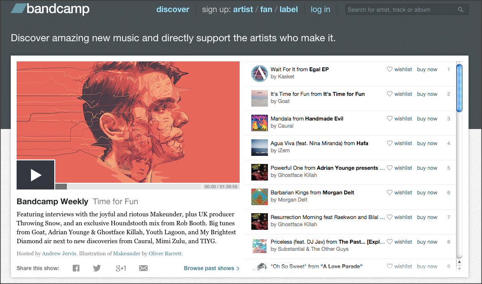Buy Barbarian Kings by Morgan Delt

click(427, 192)
